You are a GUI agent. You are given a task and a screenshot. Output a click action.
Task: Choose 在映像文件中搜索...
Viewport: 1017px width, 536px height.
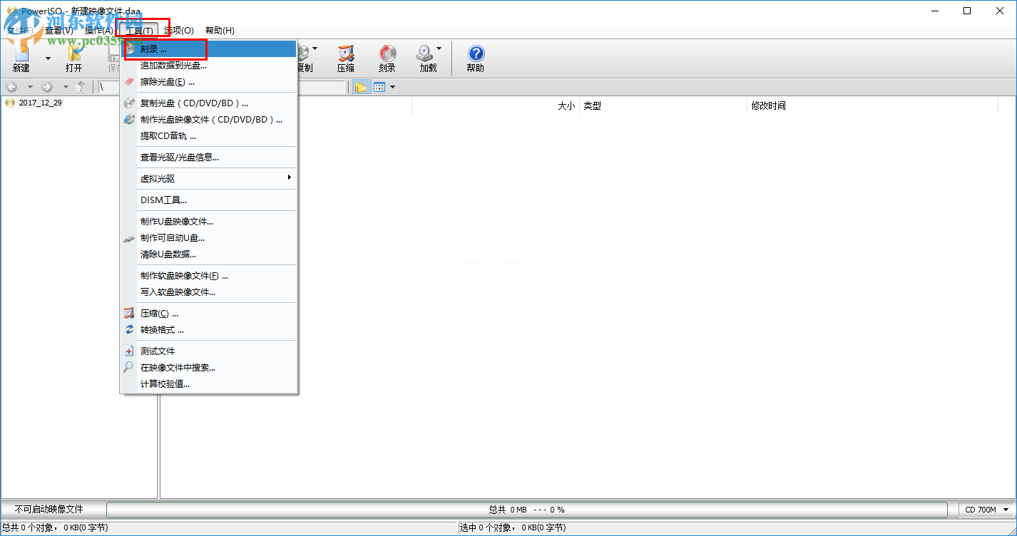tap(208, 368)
